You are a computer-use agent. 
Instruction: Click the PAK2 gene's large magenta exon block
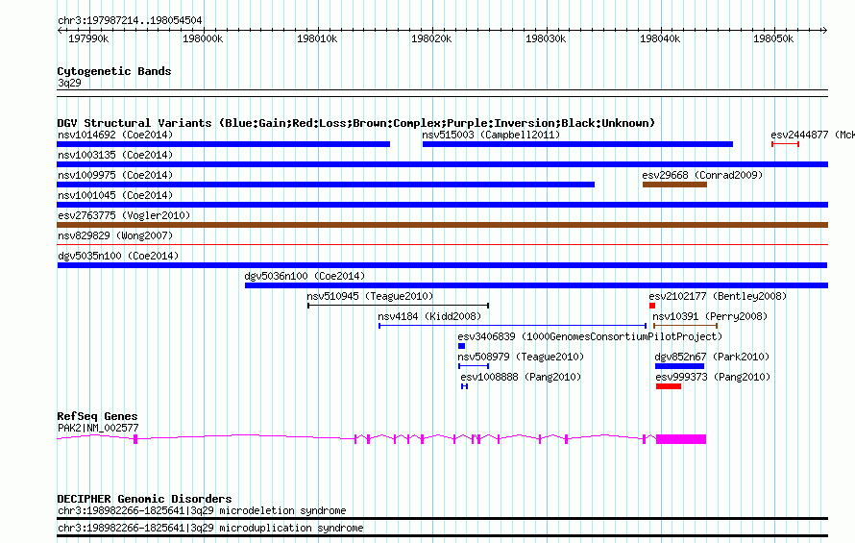pos(681,439)
